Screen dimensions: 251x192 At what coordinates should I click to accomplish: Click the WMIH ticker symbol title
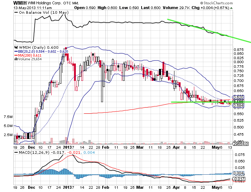20,3
